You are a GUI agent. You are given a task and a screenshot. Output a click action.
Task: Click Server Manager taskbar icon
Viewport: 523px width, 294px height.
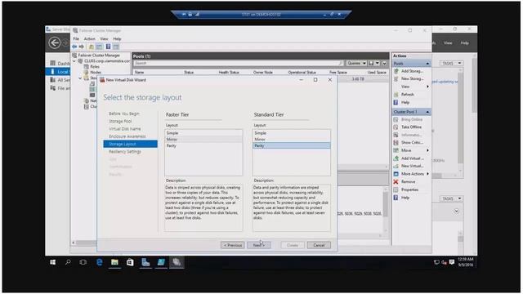click(x=145, y=262)
